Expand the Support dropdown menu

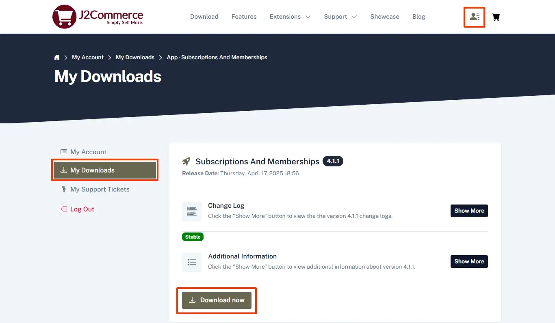pyautogui.click(x=340, y=17)
